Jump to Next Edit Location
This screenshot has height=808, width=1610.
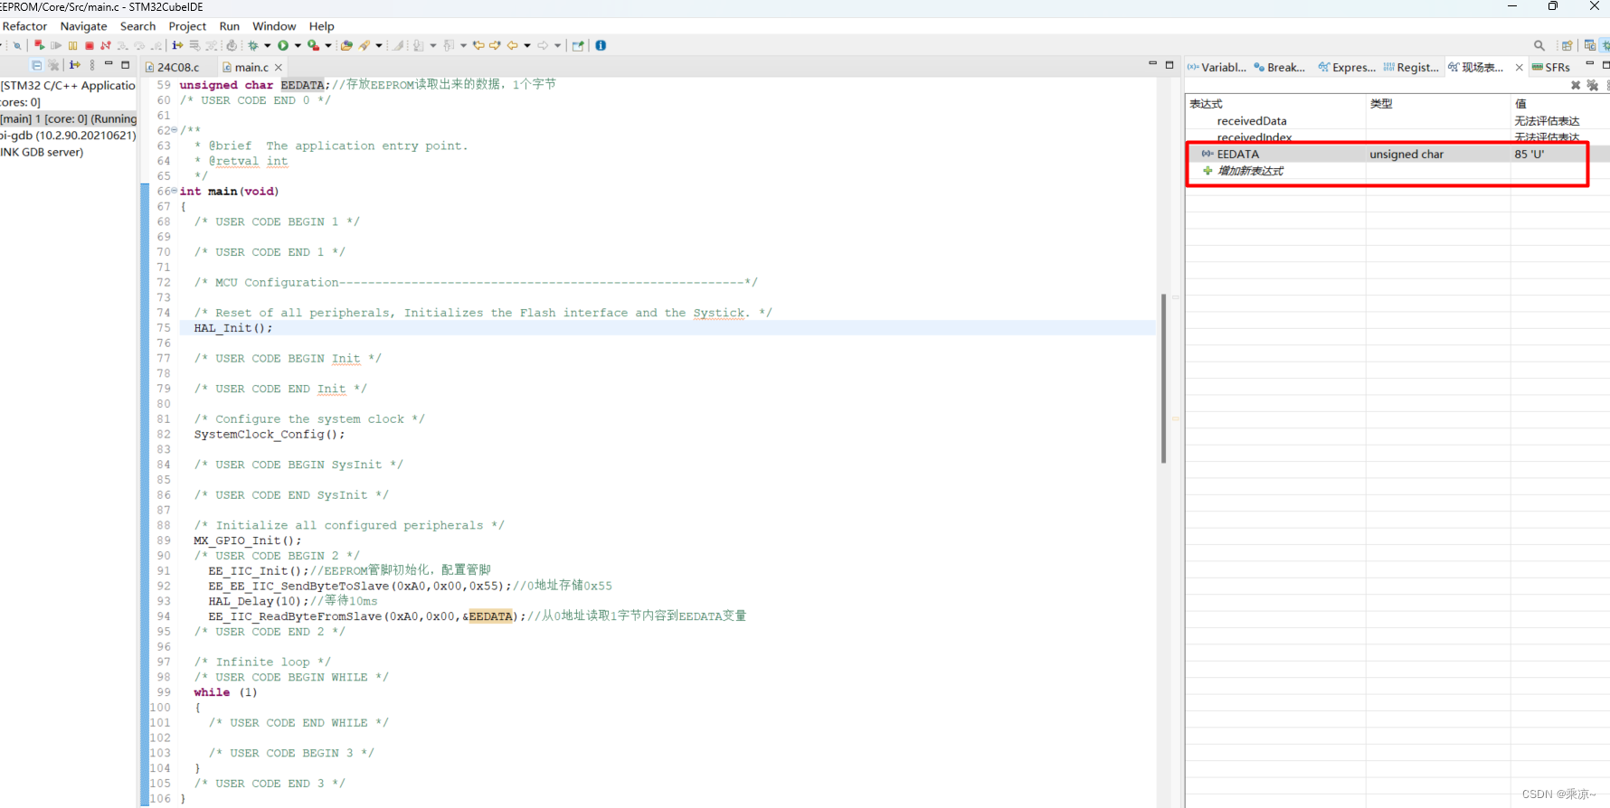[495, 45]
